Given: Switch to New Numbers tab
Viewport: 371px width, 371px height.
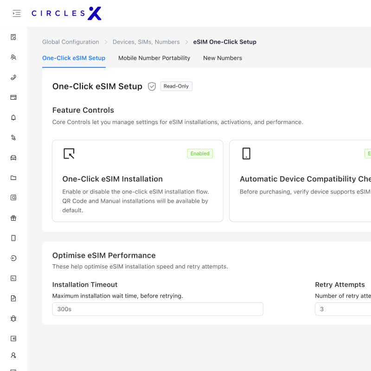Looking at the screenshot, I should tap(223, 58).
